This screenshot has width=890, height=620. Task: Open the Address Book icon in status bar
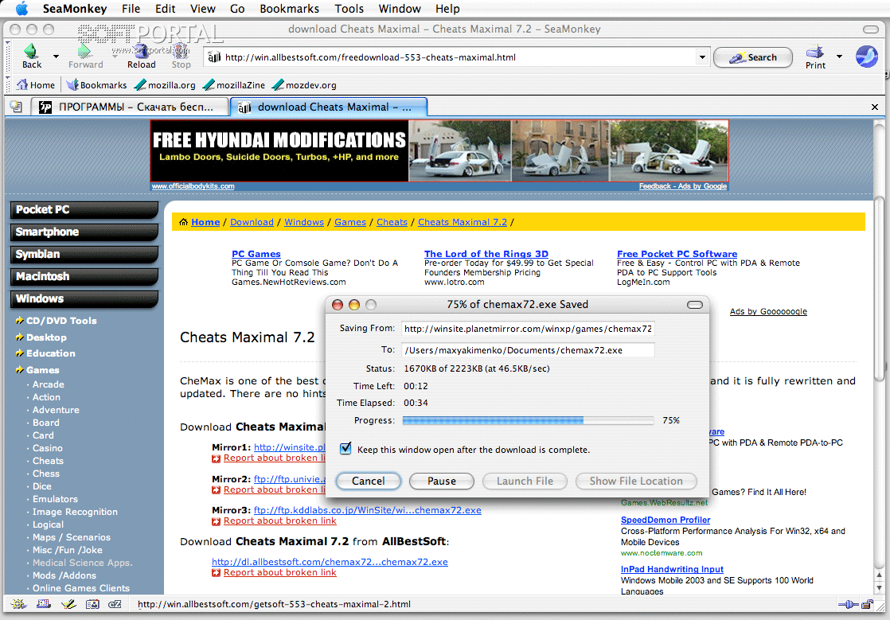pyautogui.click(x=92, y=604)
